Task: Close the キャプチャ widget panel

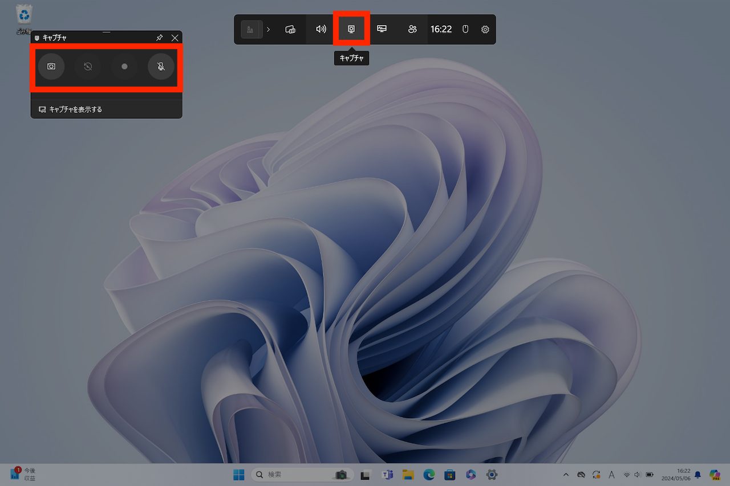Action: [175, 38]
